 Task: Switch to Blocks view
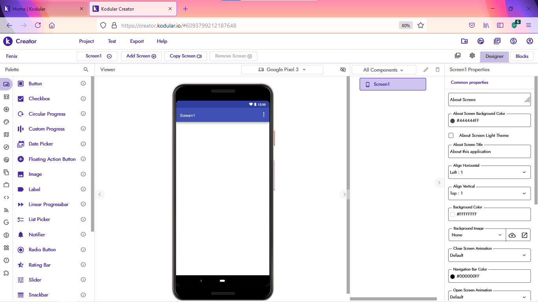click(x=522, y=56)
